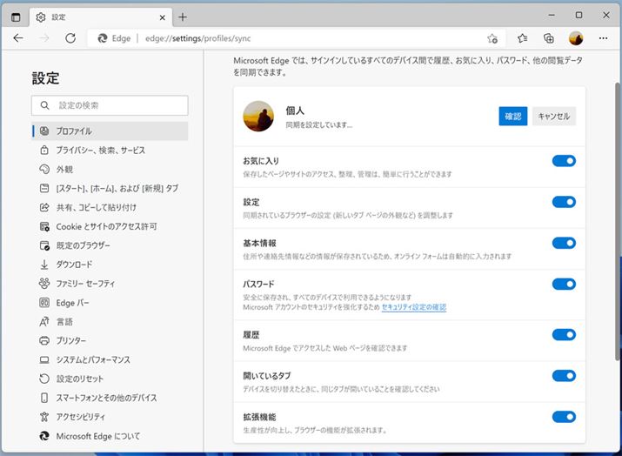The width and height of the screenshot is (622, 456).
Task: Click the profile avatar in the toolbar
Action: point(576,38)
